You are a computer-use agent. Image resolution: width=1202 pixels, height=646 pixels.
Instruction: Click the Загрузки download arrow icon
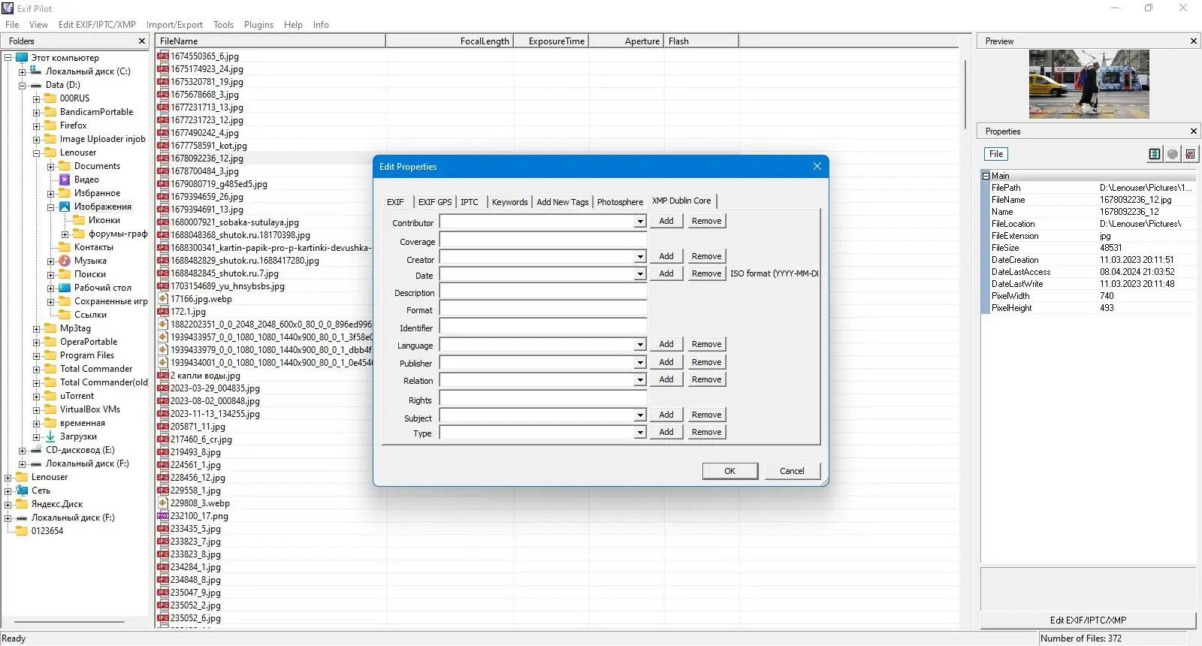tap(50, 436)
